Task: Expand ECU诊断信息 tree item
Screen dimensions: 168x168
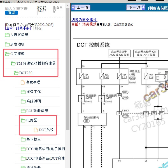Action: tap(37, 111)
